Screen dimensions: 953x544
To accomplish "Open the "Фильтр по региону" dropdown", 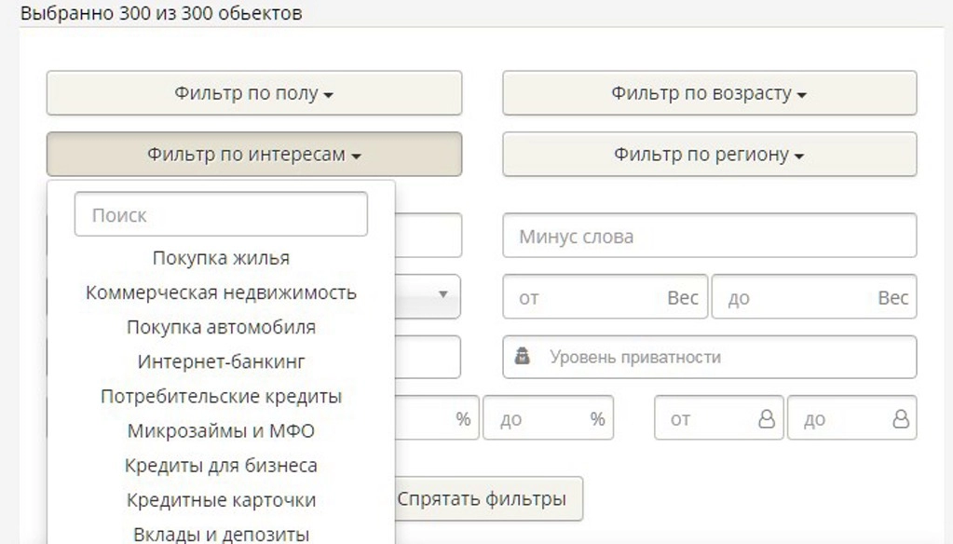I will point(709,155).
